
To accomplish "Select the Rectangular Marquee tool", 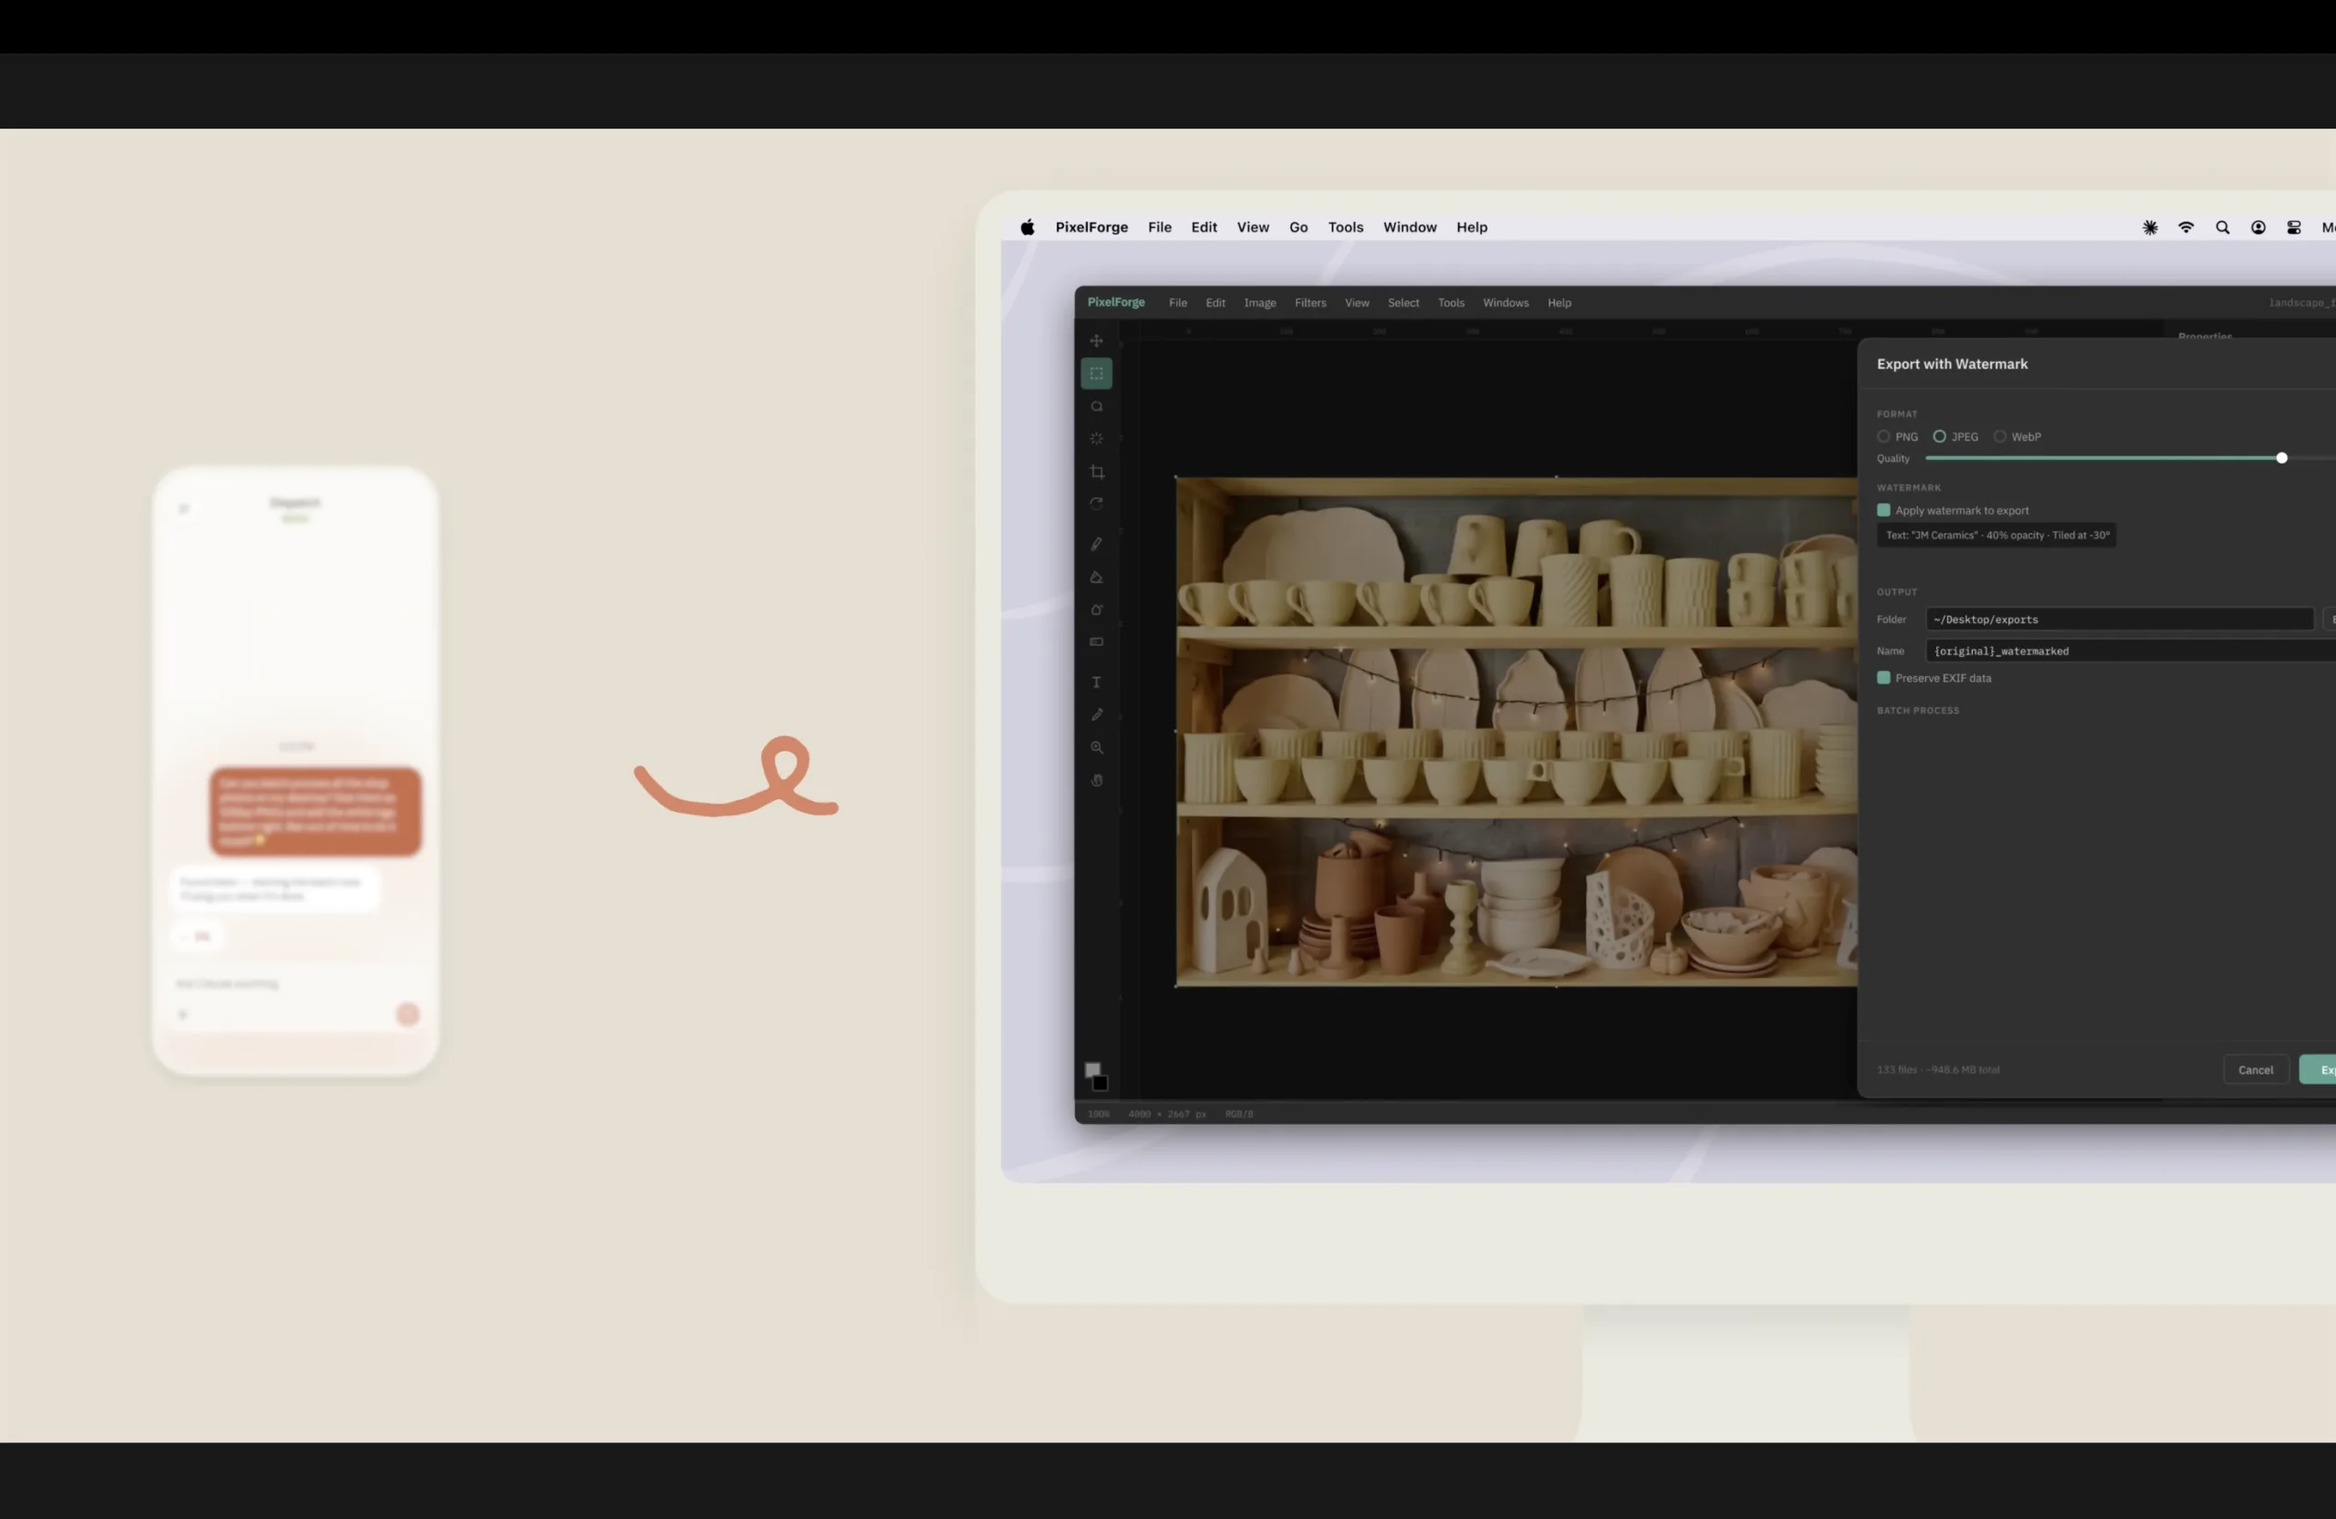I will pos(1096,373).
